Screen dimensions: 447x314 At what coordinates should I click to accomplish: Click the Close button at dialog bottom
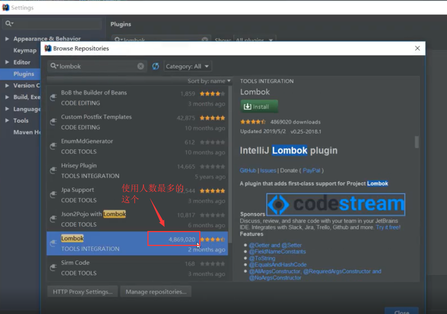tap(402, 311)
